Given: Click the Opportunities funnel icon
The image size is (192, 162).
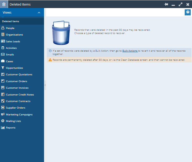Looking at the screenshot, I should pyautogui.click(x=3, y=68).
